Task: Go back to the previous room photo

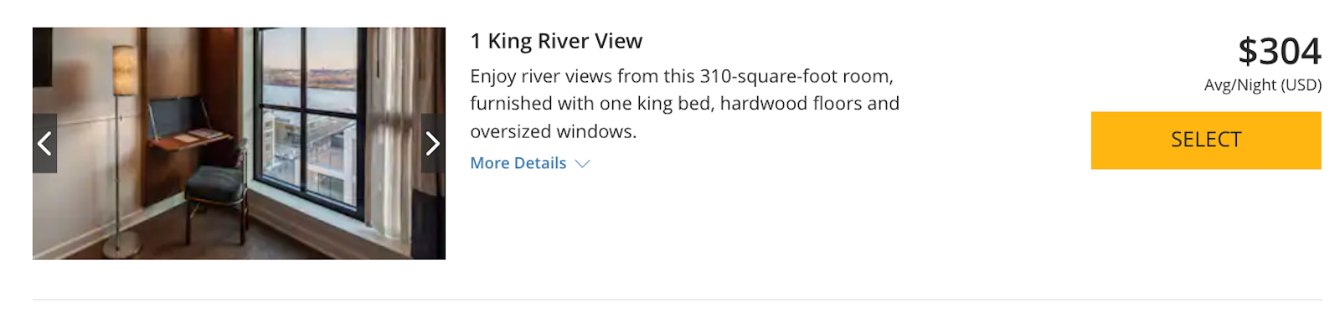Action: [x=44, y=144]
